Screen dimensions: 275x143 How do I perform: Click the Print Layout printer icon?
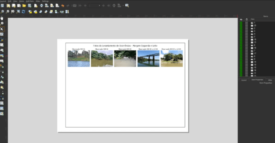(x=42, y=6)
